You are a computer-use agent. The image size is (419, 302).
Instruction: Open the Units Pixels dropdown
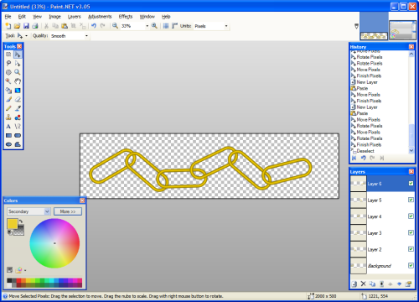(211, 26)
